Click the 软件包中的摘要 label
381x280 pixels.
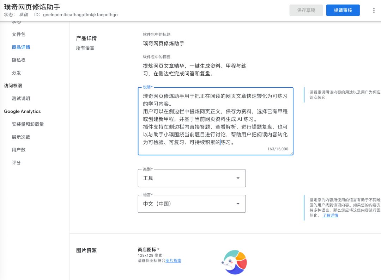point(157,57)
